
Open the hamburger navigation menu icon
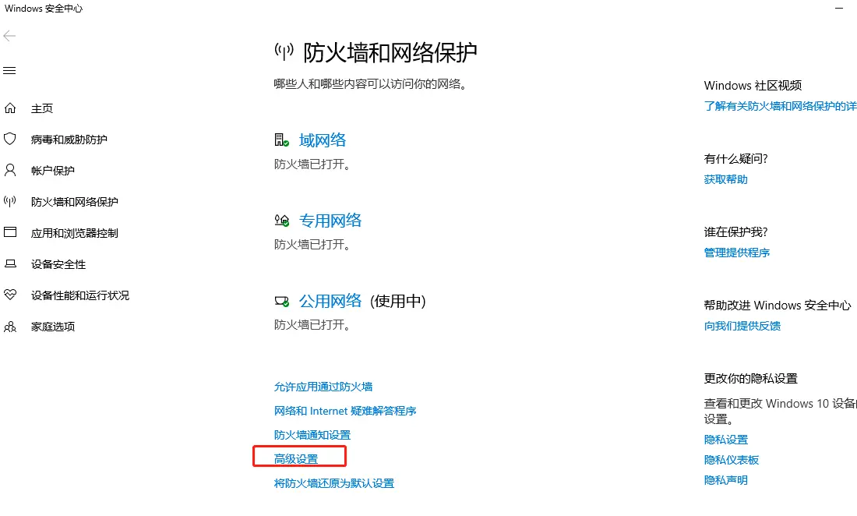9,70
